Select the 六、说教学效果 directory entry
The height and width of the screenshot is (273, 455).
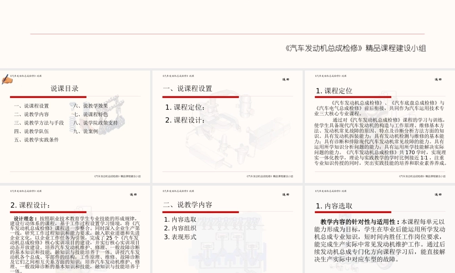[x=90, y=106]
